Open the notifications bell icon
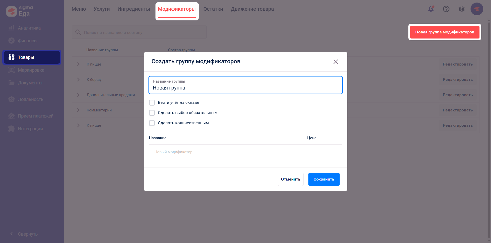Screen dimensions: 491x243 pyautogui.click(x=431, y=9)
